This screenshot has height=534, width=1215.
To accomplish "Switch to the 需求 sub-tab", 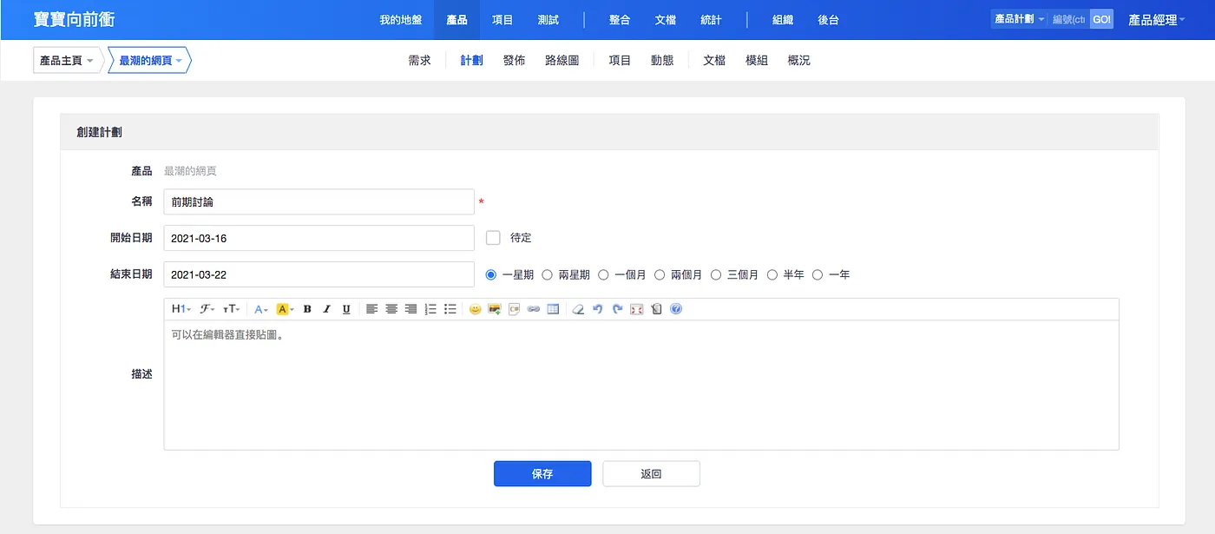I will (x=419, y=61).
